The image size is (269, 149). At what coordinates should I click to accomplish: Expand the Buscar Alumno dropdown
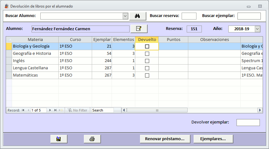coord(125,16)
